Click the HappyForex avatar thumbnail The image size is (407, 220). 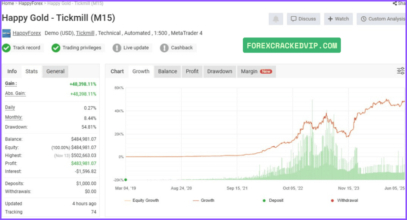[6, 33]
